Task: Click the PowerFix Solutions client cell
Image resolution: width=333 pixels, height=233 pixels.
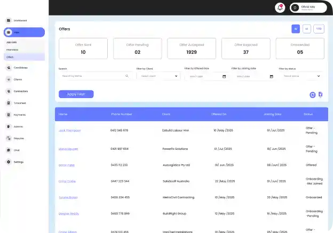Action: (x=175, y=149)
